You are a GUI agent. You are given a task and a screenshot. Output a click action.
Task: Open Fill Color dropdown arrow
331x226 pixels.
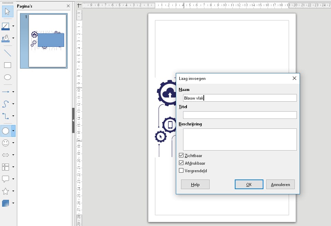[13, 38]
